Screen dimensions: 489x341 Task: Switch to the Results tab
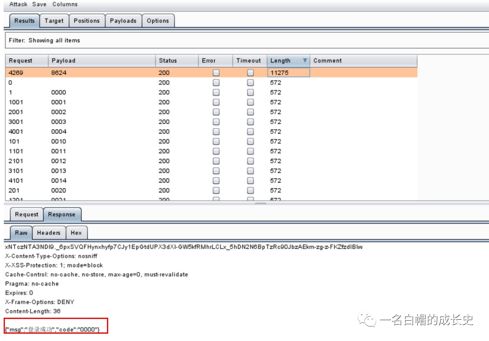[x=24, y=21]
